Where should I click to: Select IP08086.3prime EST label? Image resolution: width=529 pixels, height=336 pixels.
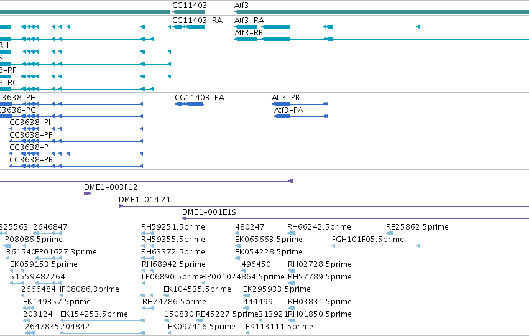[89, 289]
